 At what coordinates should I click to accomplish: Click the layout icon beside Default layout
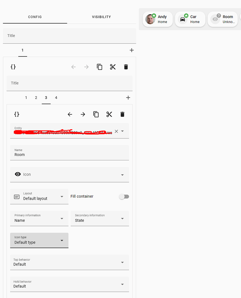tap(17, 196)
